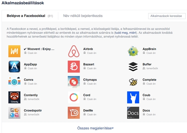Open the Coub hand gesture icon
The height and width of the screenshot is (133, 187).
click(x=133, y=97)
